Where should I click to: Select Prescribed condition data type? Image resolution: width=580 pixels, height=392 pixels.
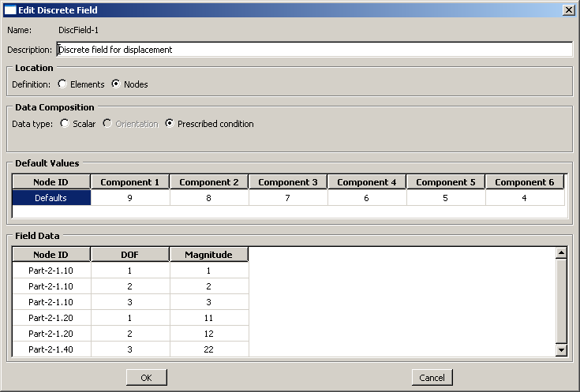[x=170, y=124]
